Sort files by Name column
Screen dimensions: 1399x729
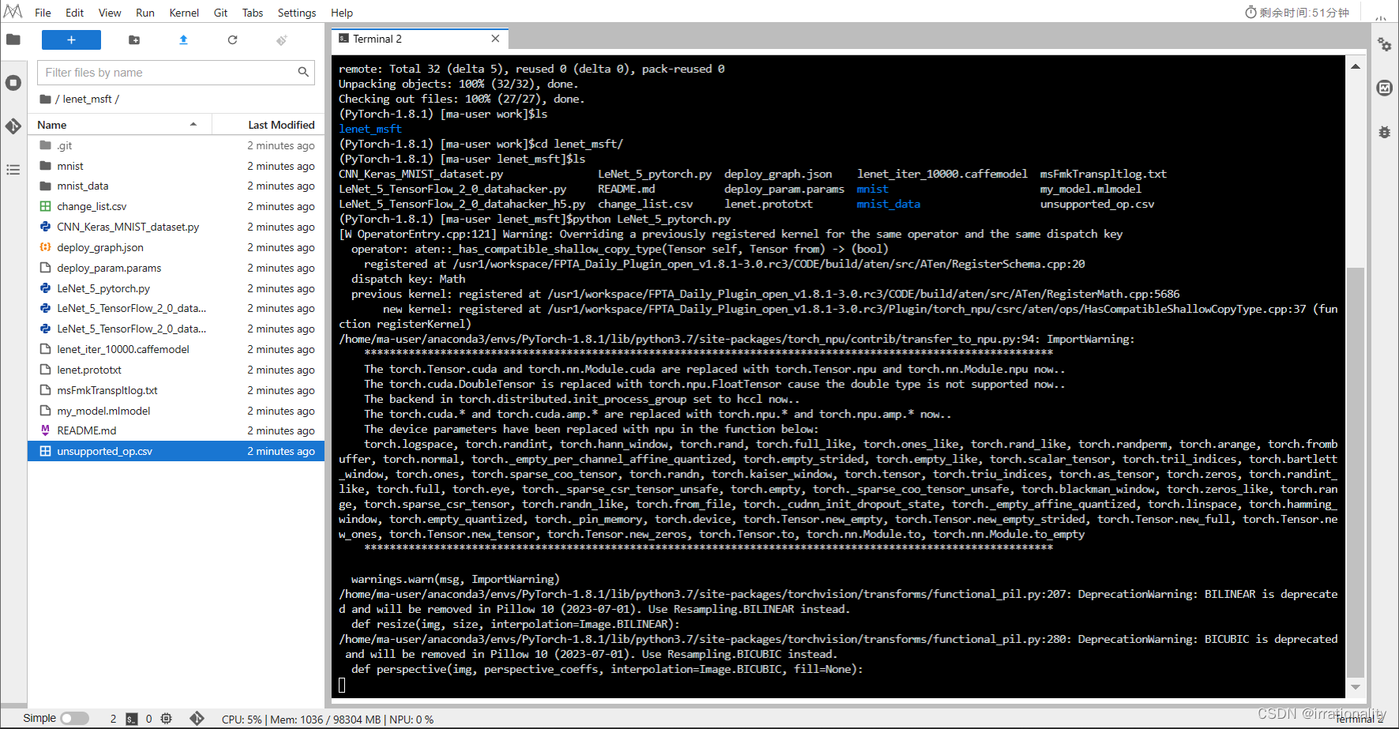[120, 125]
